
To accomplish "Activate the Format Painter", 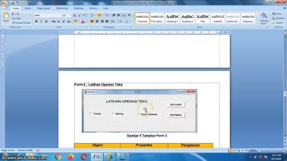I will (21, 23).
